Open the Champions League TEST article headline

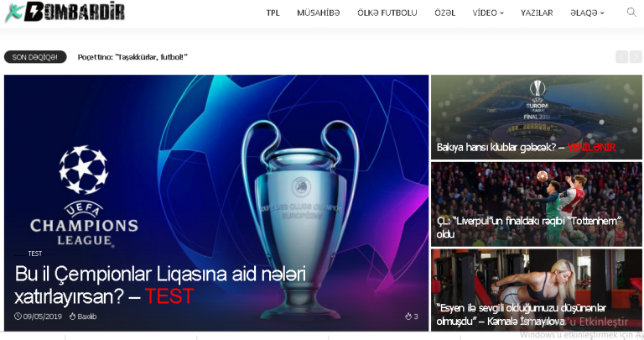[160, 285]
